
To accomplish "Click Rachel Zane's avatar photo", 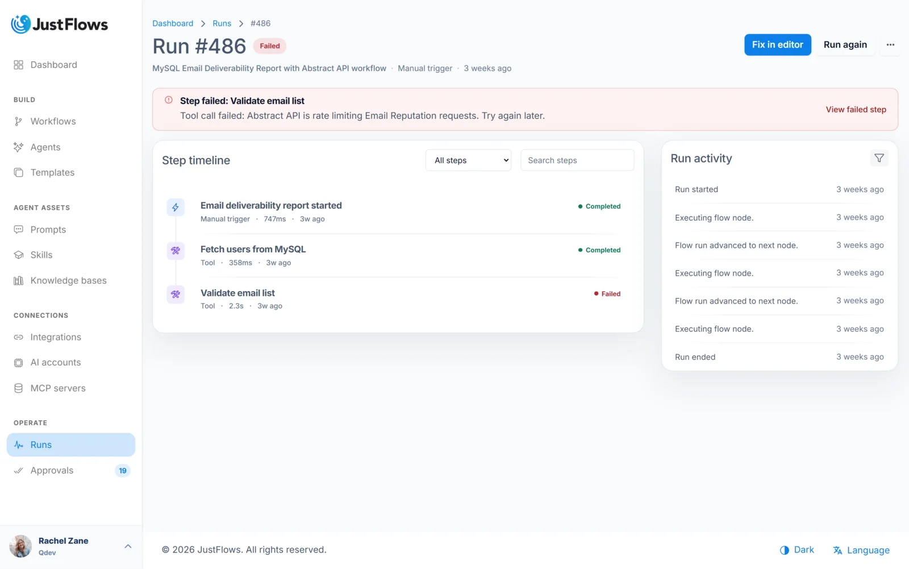I will [x=20, y=546].
